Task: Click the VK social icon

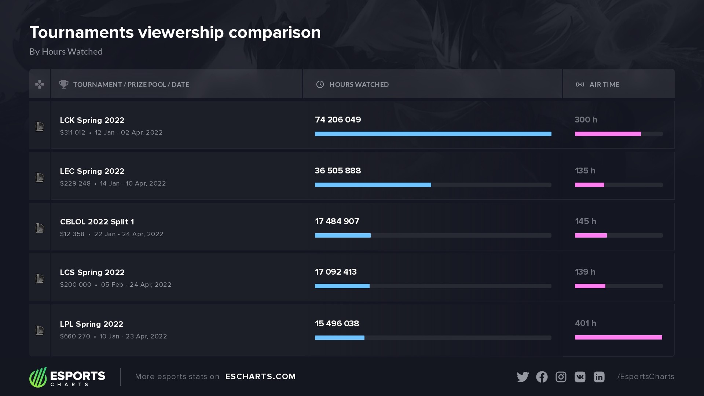Action: pyautogui.click(x=580, y=377)
